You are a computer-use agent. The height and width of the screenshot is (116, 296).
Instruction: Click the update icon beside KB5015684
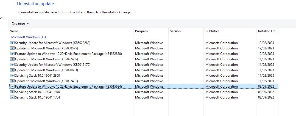click(12, 87)
